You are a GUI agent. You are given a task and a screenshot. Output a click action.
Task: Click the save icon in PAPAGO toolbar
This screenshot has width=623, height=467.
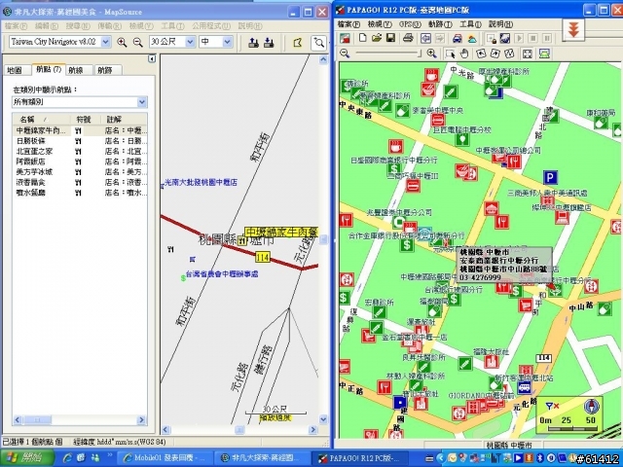390,38
